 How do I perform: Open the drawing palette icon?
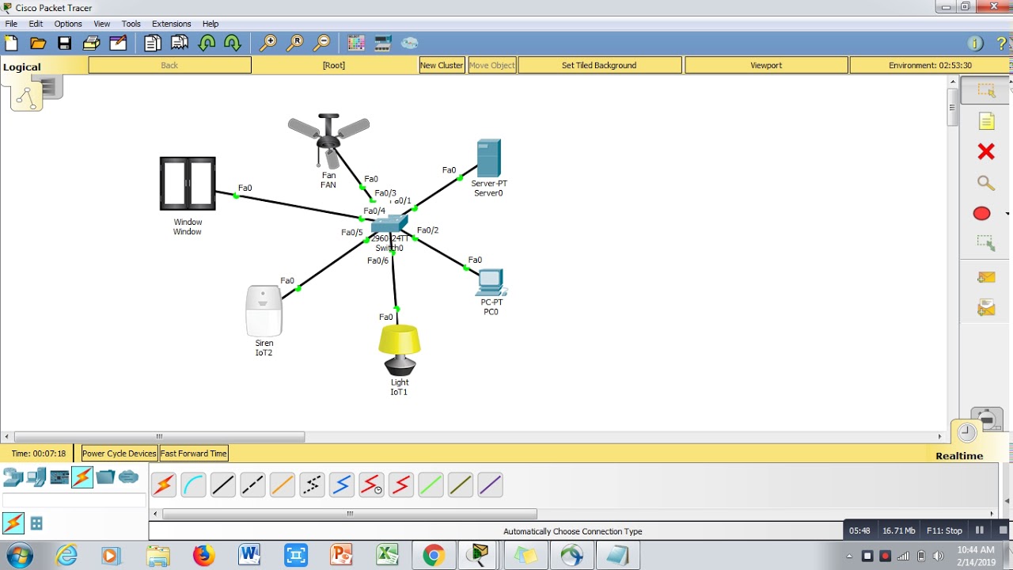(x=356, y=43)
